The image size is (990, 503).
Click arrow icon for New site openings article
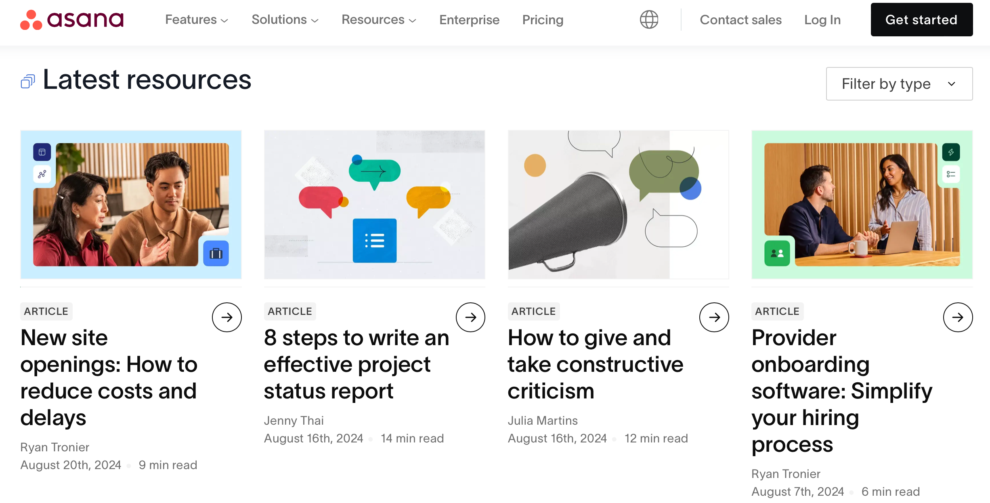click(227, 317)
